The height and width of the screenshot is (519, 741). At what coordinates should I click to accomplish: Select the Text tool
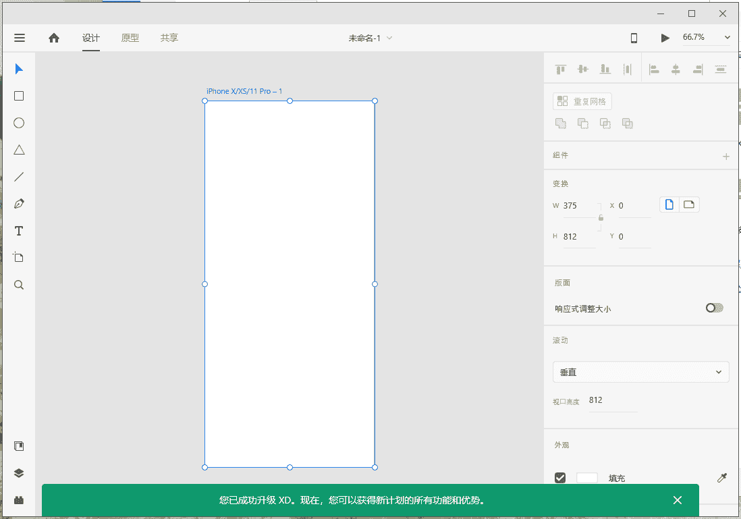[x=19, y=231]
